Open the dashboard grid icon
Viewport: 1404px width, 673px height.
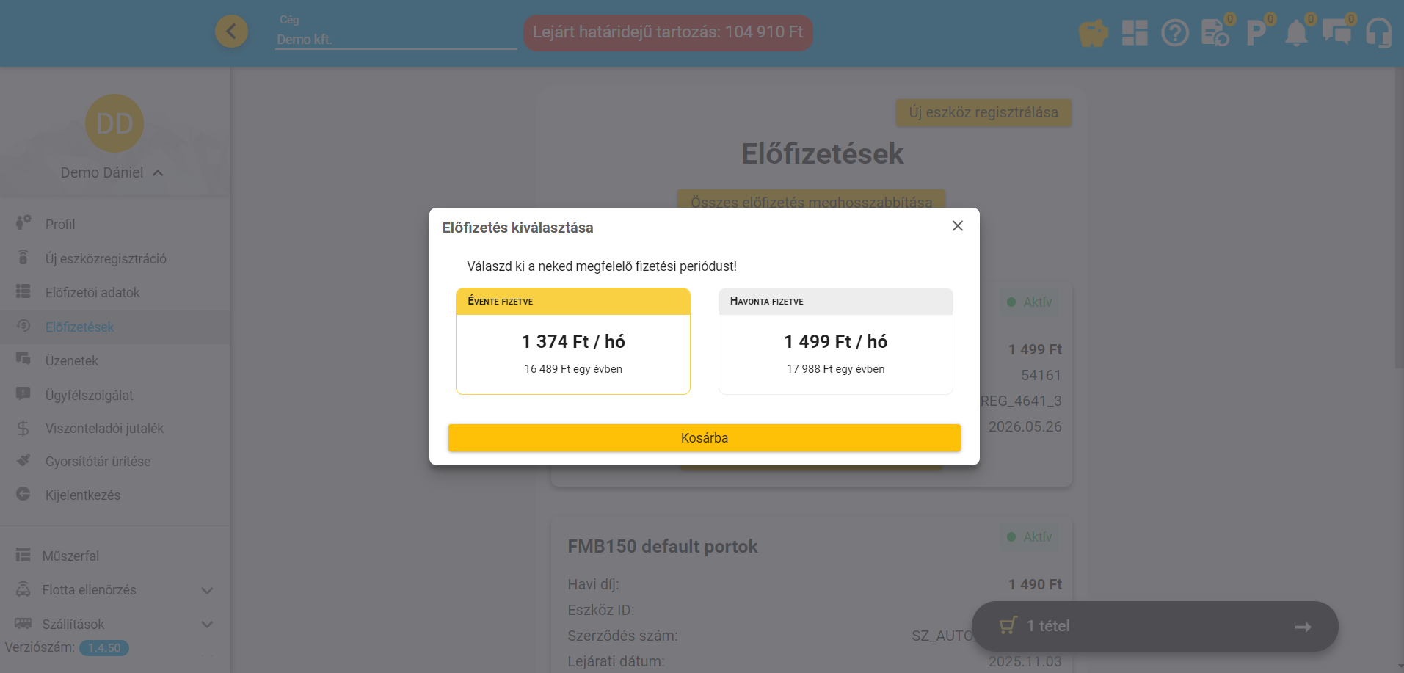[x=1134, y=33]
